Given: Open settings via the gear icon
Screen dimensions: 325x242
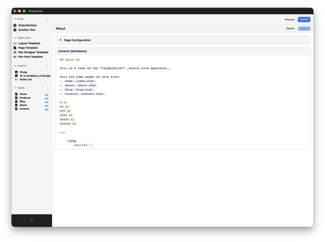Looking at the screenshot, I should (32, 221).
